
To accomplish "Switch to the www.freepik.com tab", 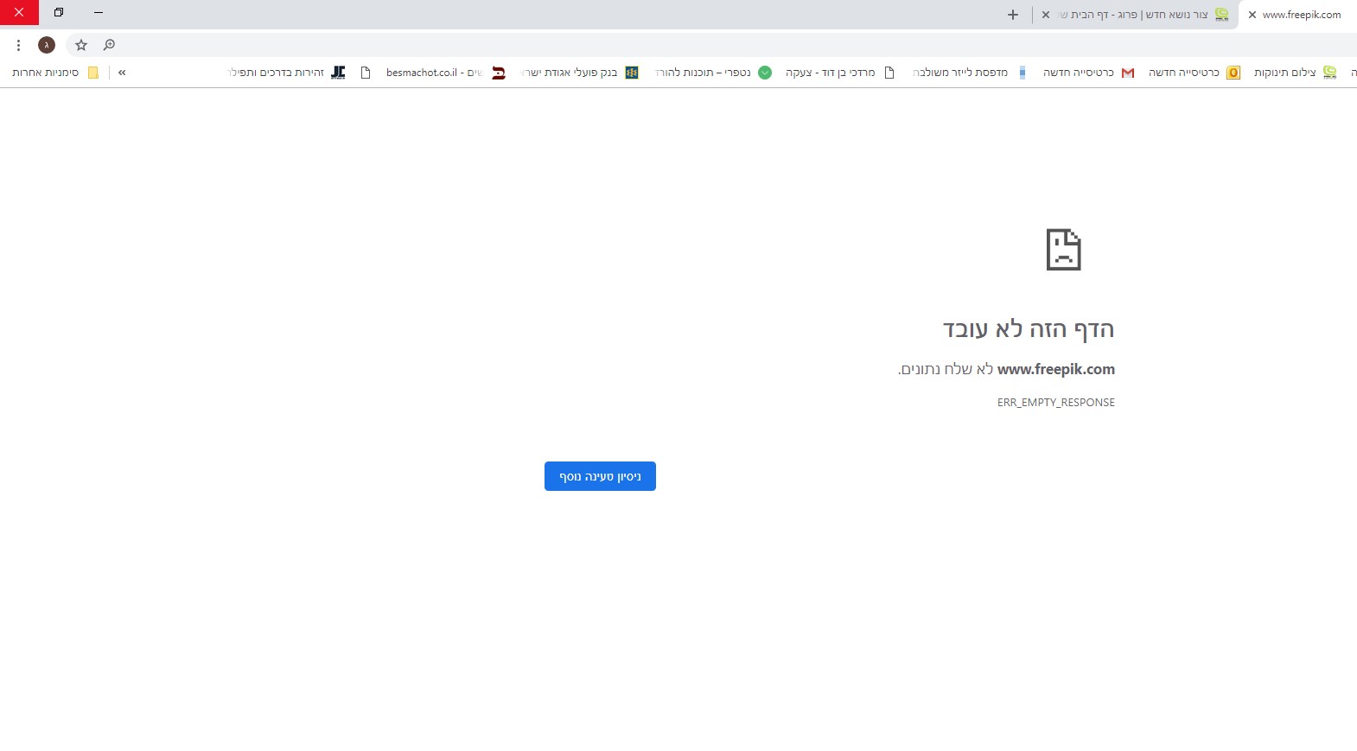I will pos(1297,15).
